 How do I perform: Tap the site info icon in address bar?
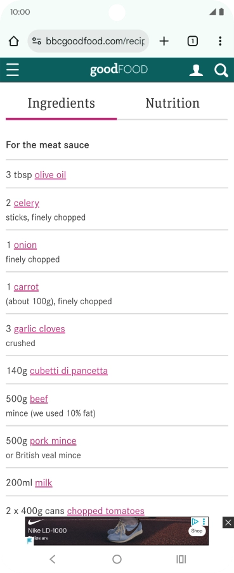(x=36, y=41)
